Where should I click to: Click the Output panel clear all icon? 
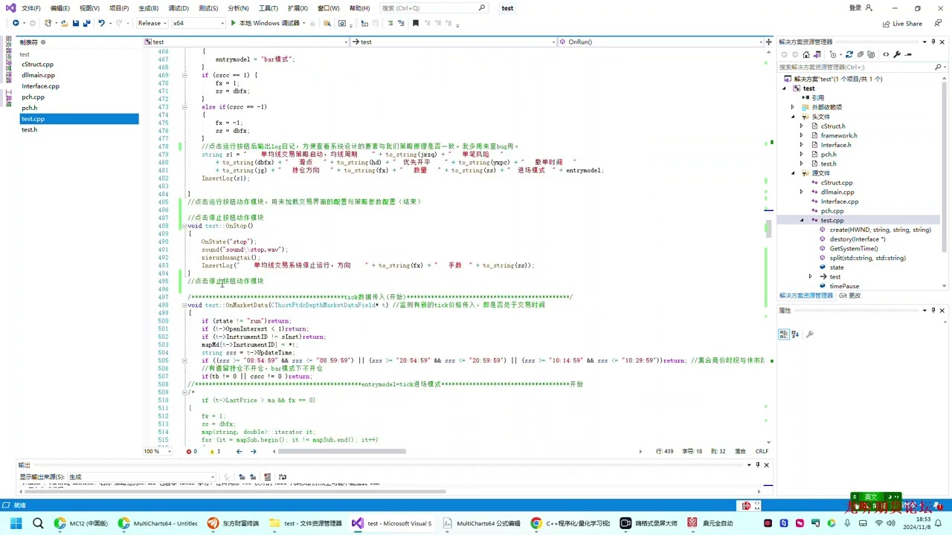pyautogui.click(x=267, y=477)
